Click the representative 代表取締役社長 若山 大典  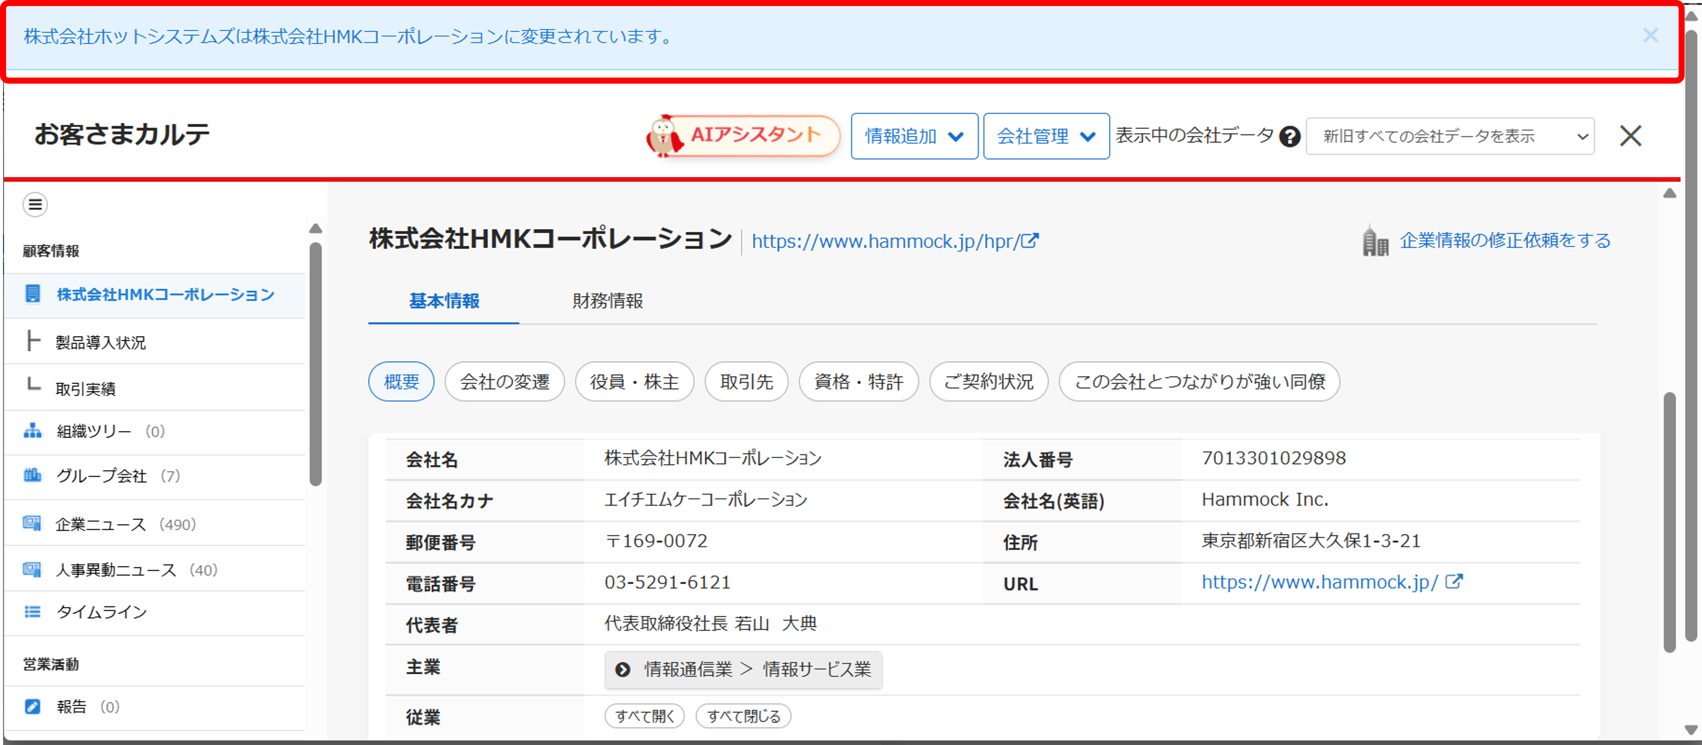tap(711, 624)
